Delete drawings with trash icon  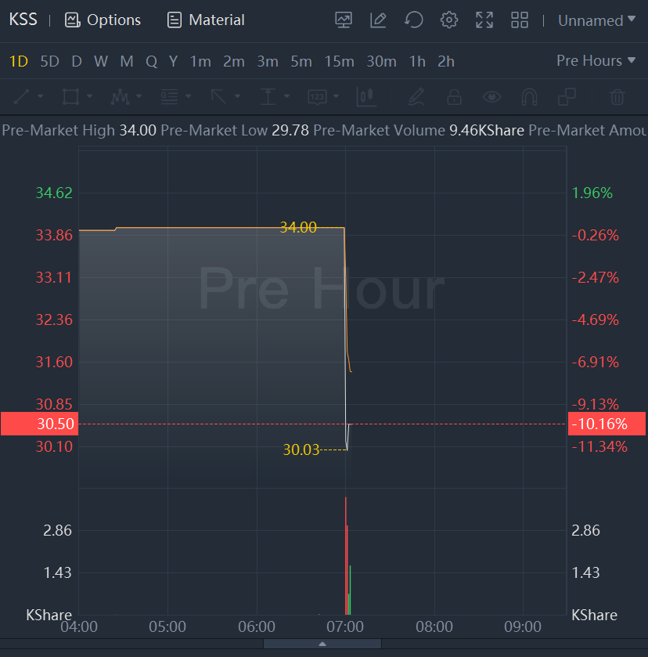click(x=617, y=97)
